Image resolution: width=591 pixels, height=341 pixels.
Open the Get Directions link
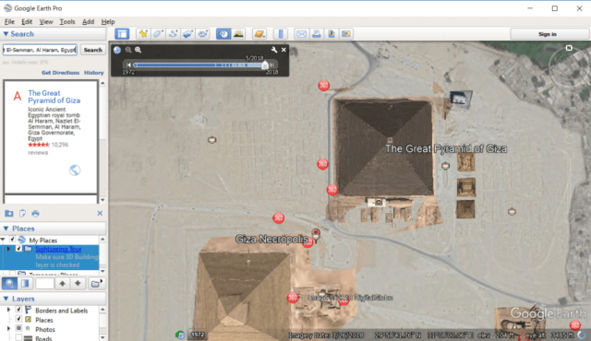point(60,73)
